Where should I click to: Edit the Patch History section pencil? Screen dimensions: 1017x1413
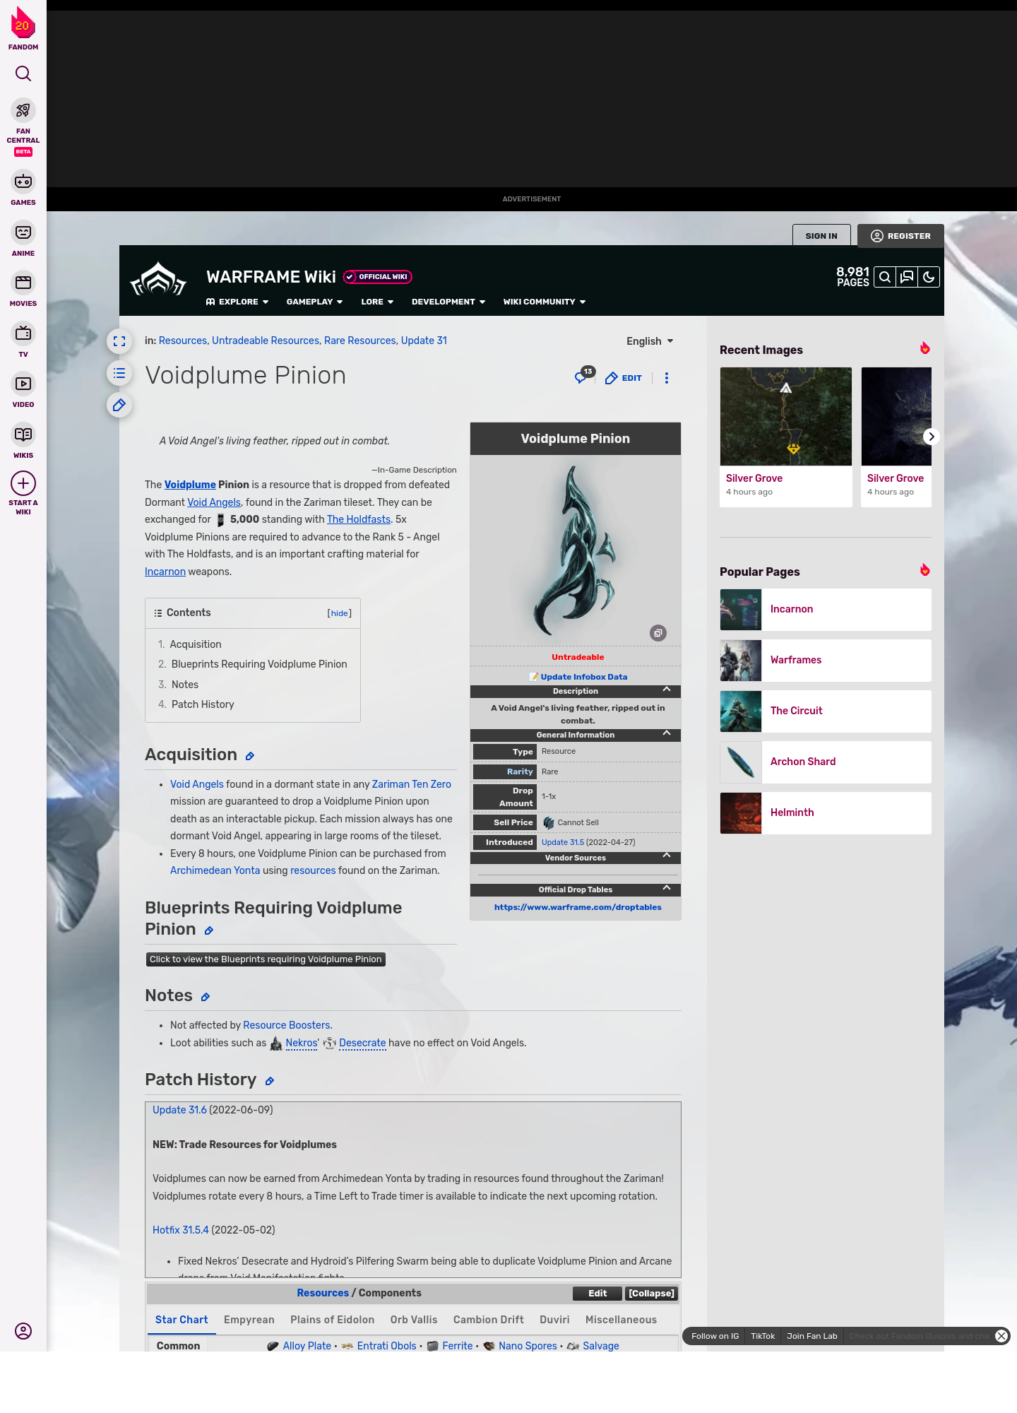pos(269,1081)
